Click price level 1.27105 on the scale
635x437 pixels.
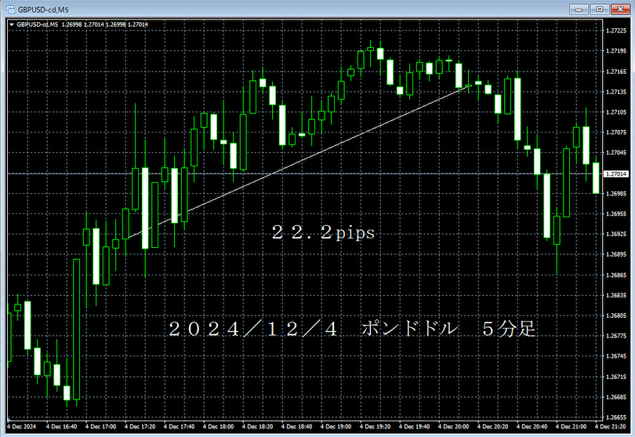click(x=616, y=112)
